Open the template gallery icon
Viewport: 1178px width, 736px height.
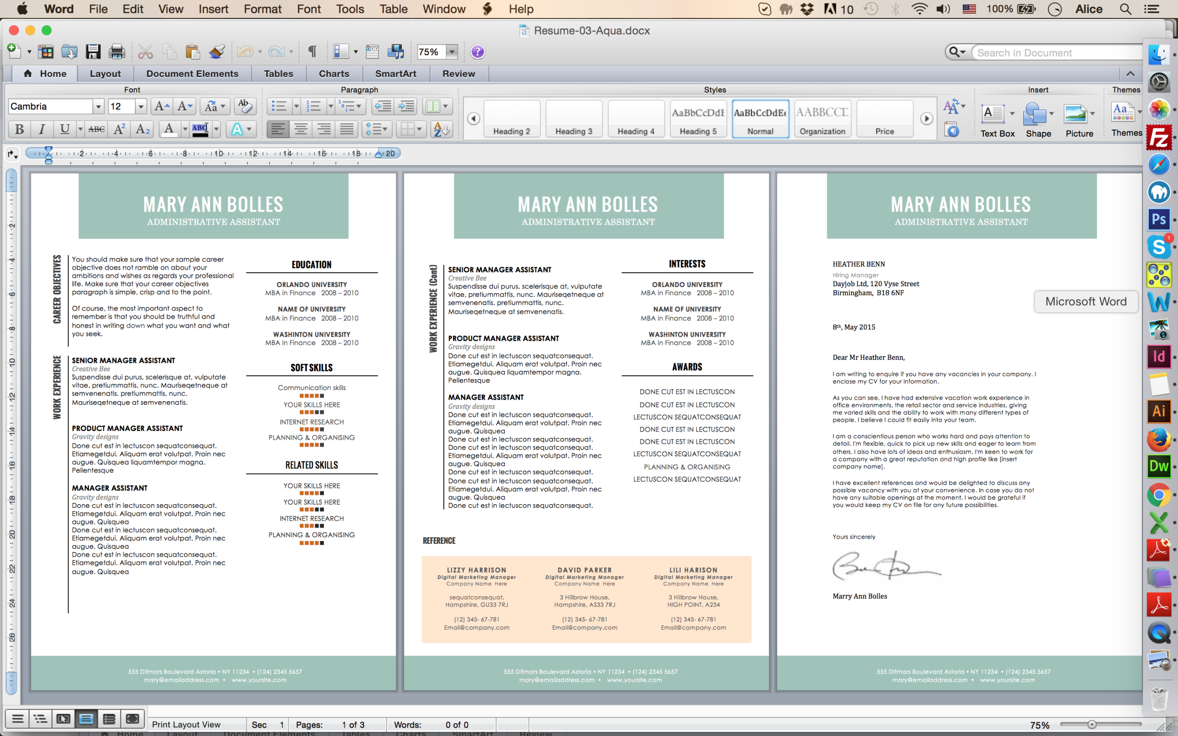point(45,52)
